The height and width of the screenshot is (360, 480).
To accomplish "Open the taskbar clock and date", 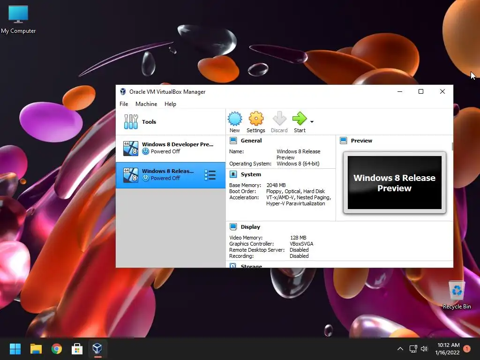I will pyautogui.click(x=448, y=349).
